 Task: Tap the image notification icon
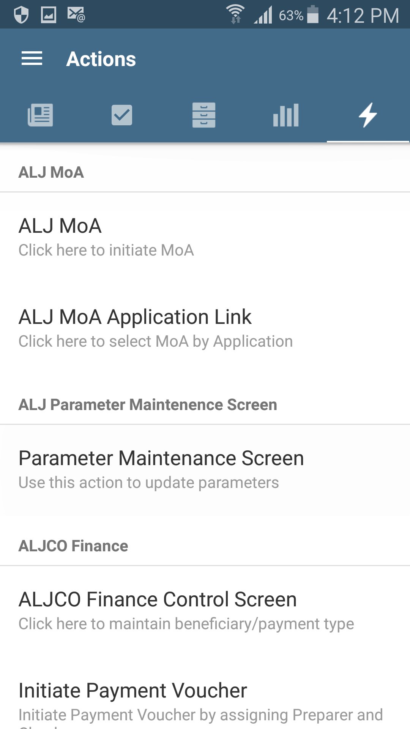point(49,15)
